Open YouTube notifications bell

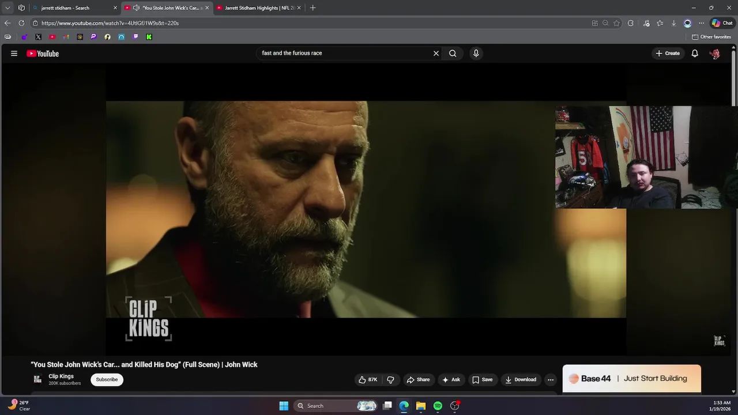[695, 53]
